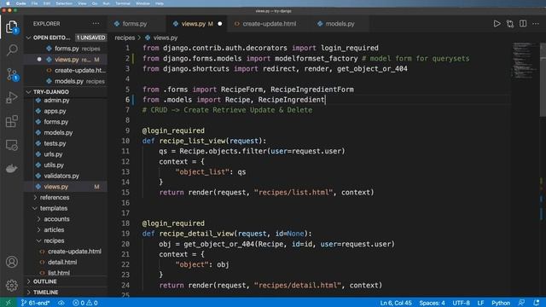Click the live share icon in status bar
Image resolution: width=546 pixels, height=307 pixels.
pos(61,303)
